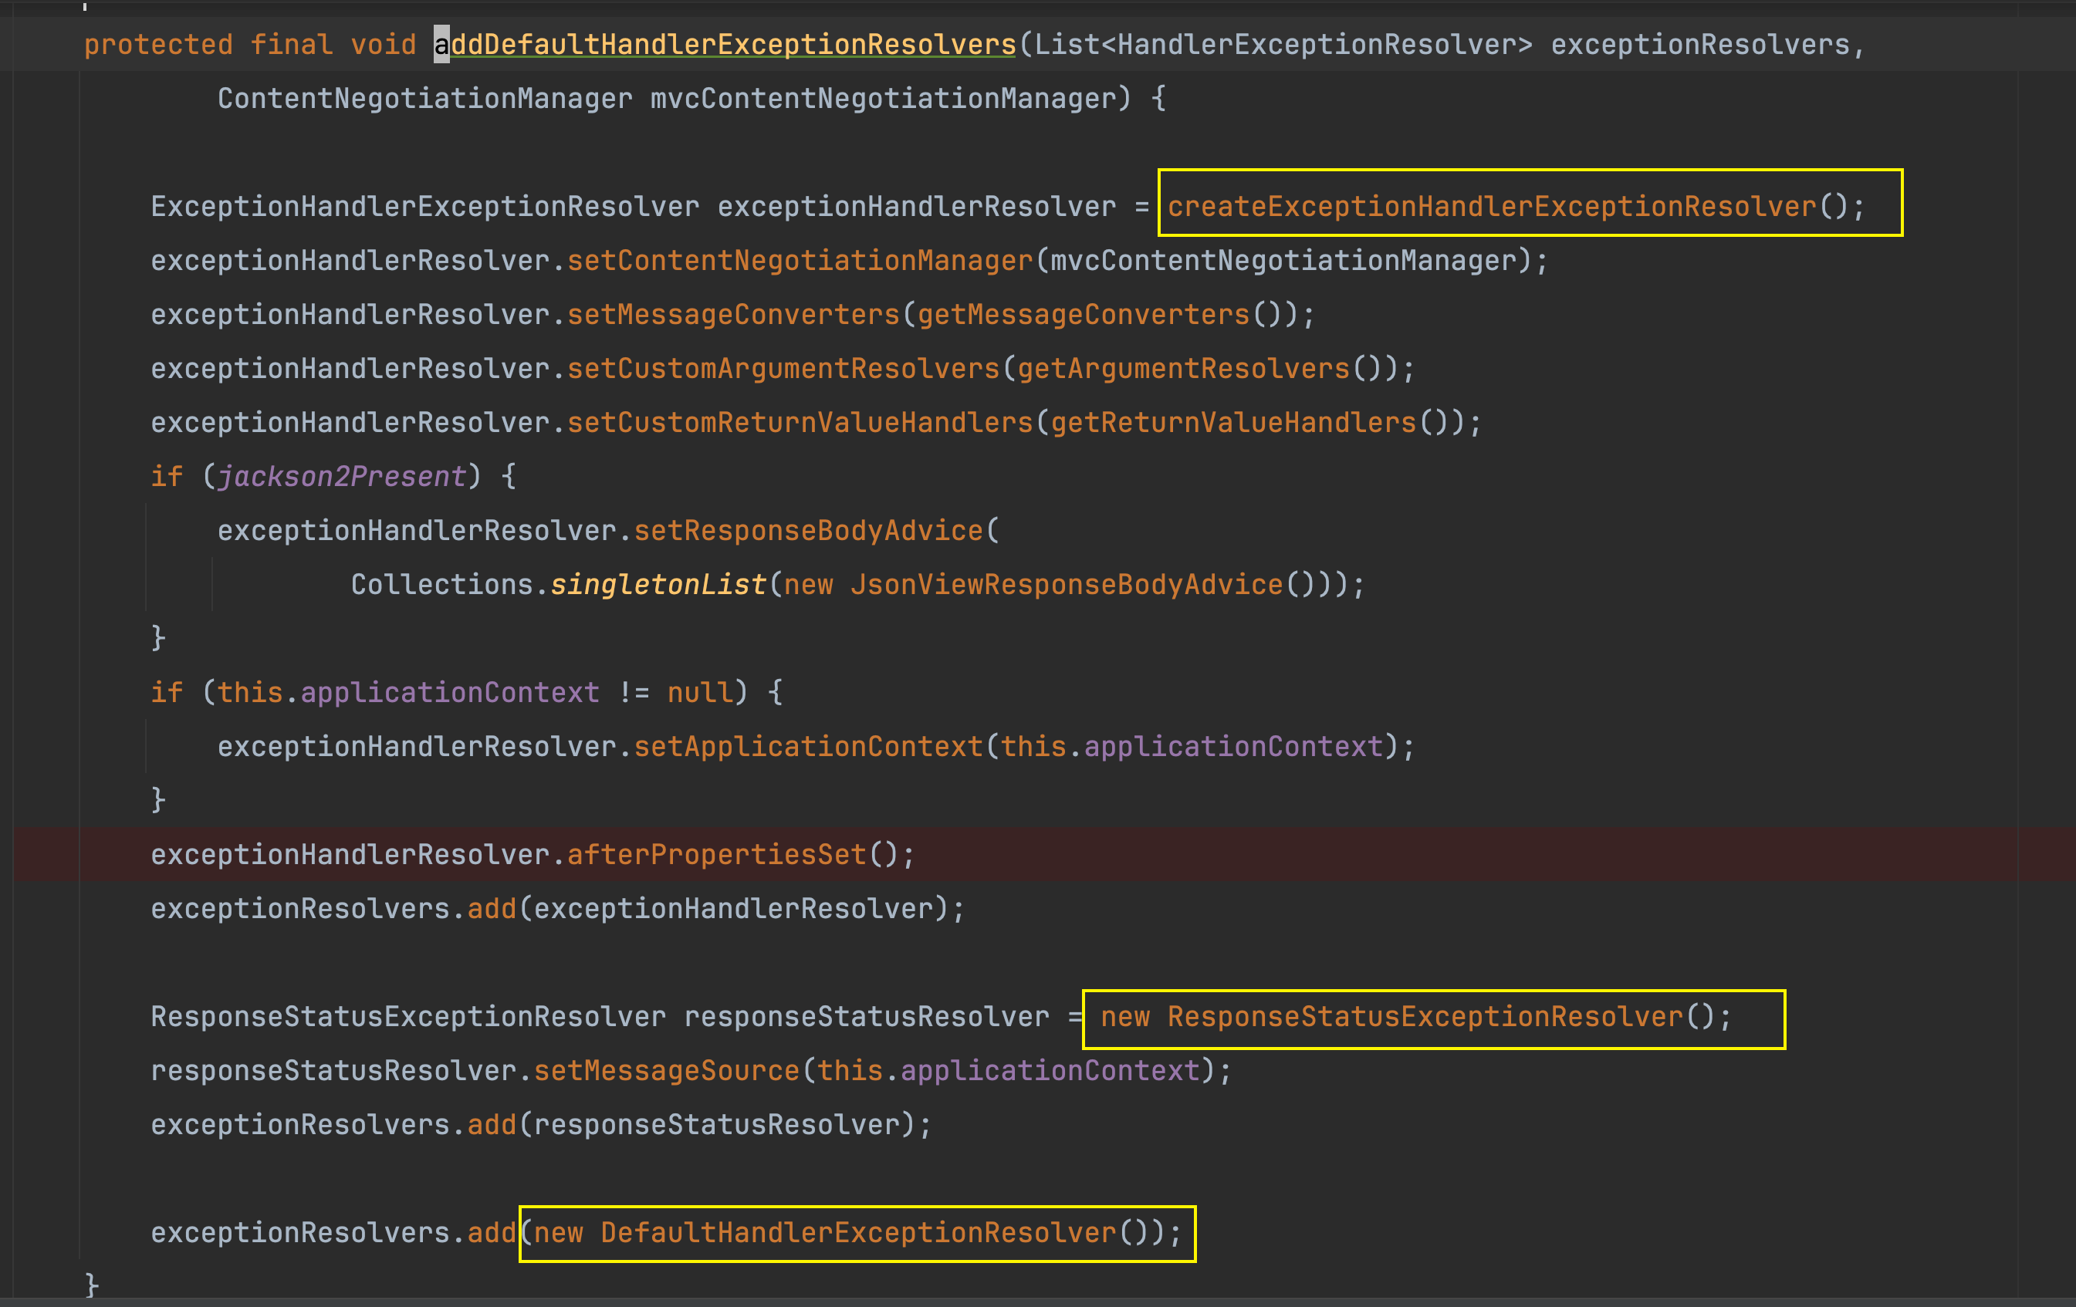Click the jackson2Present variable
This screenshot has width=2076, height=1307.
click(x=342, y=476)
